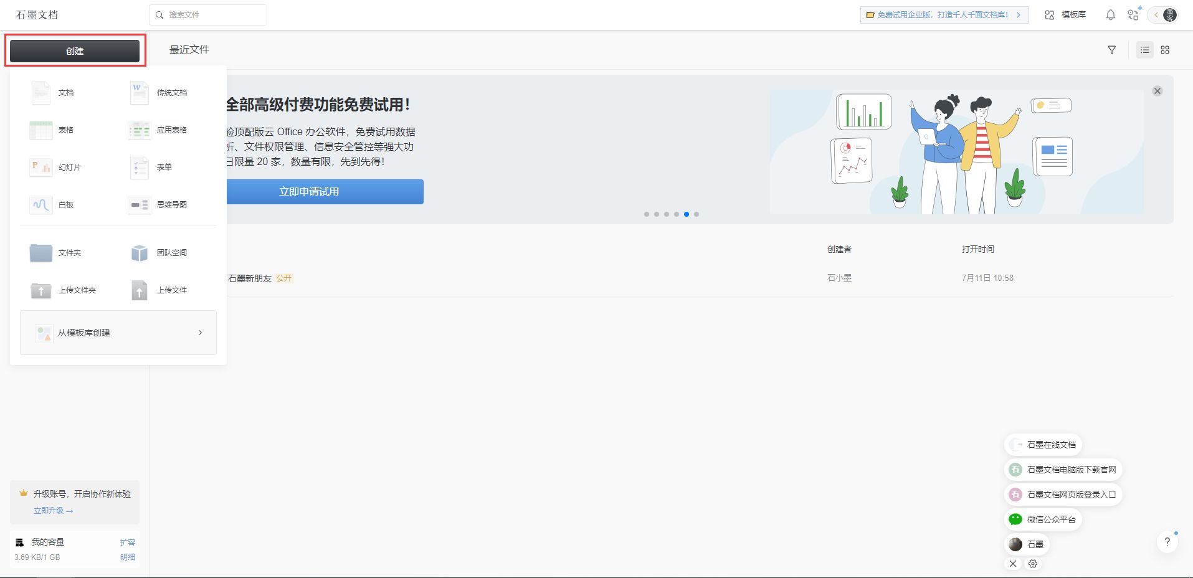Select the first banner carousel dot

click(x=647, y=214)
